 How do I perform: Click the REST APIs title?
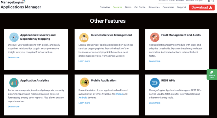pos(168,81)
